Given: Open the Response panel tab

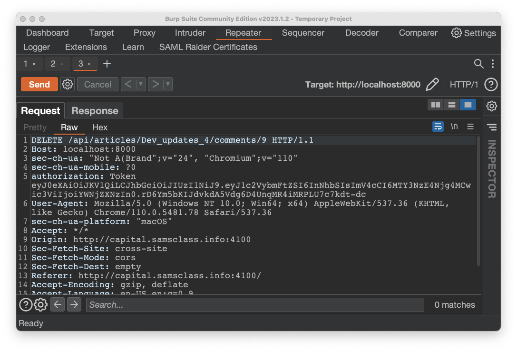Looking at the screenshot, I should pos(95,111).
